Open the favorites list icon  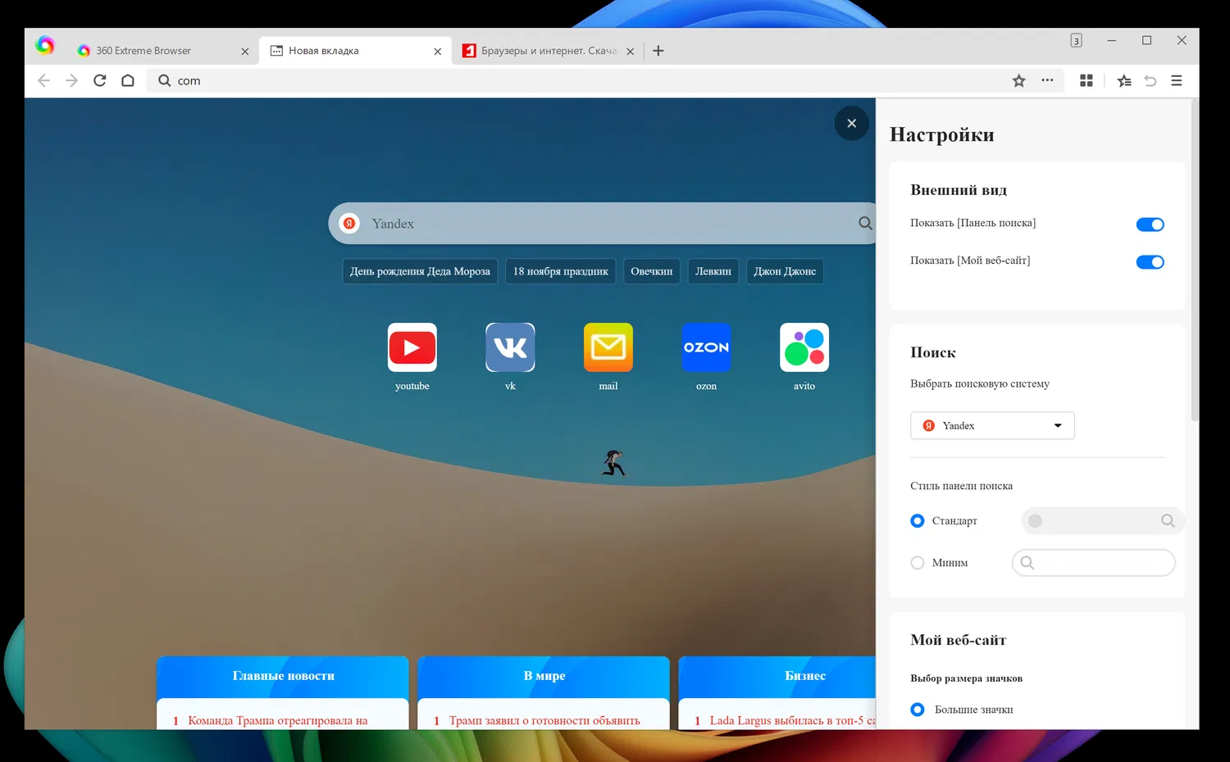pos(1124,80)
